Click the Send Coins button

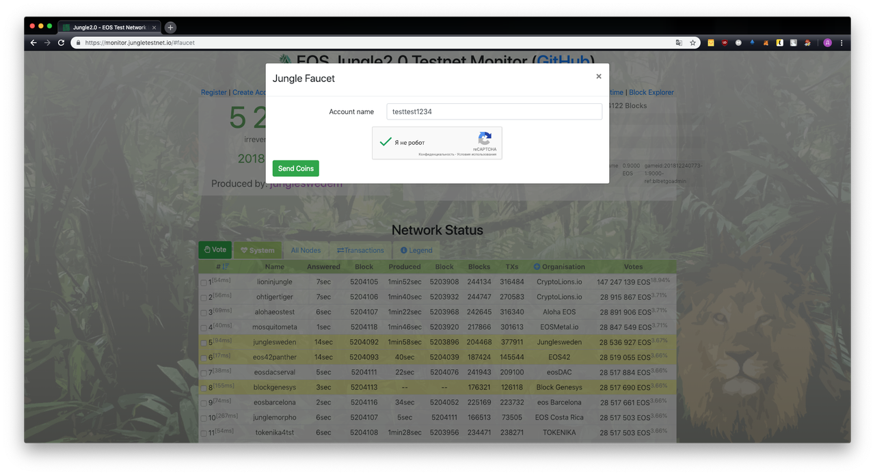click(296, 168)
